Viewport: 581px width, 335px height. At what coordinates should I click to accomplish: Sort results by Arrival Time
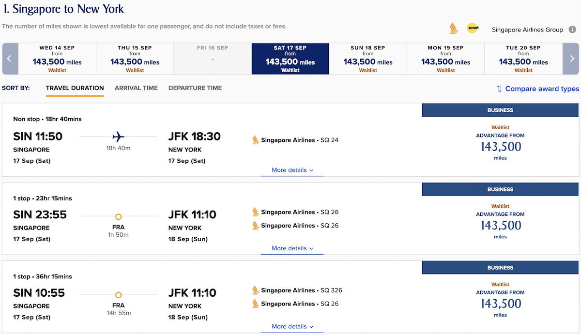tap(136, 88)
